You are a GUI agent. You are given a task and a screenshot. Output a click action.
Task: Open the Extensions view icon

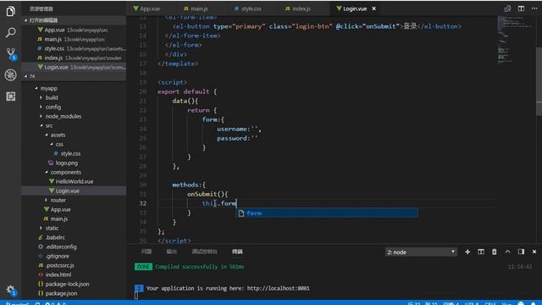(11, 96)
